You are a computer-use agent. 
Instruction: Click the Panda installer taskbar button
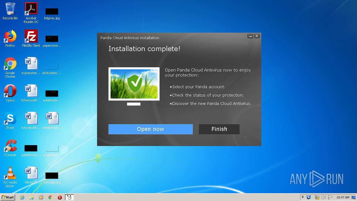(x=69, y=197)
